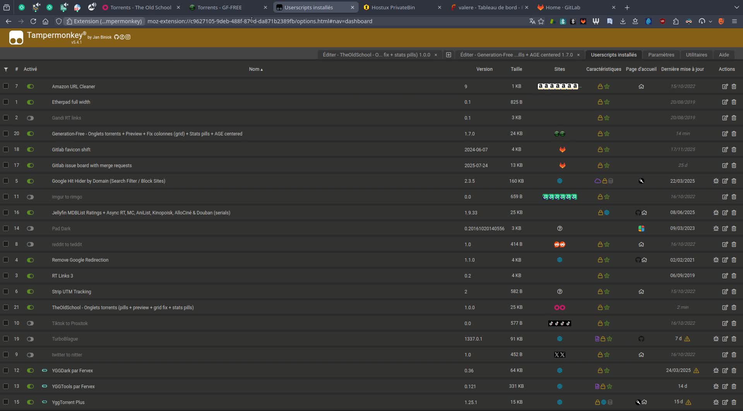The image size is (743, 411).
Task: Delete the Etherpad full width script
Action: point(734,102)
